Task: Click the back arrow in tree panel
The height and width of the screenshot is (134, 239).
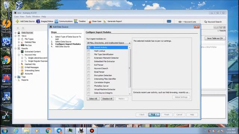Action: click(18, 28)
